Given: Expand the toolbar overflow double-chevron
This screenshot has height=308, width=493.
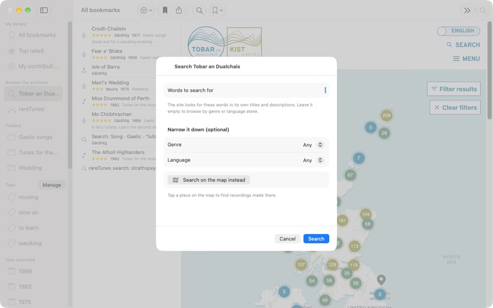Looking at the screenshot, I should [467, 10].
